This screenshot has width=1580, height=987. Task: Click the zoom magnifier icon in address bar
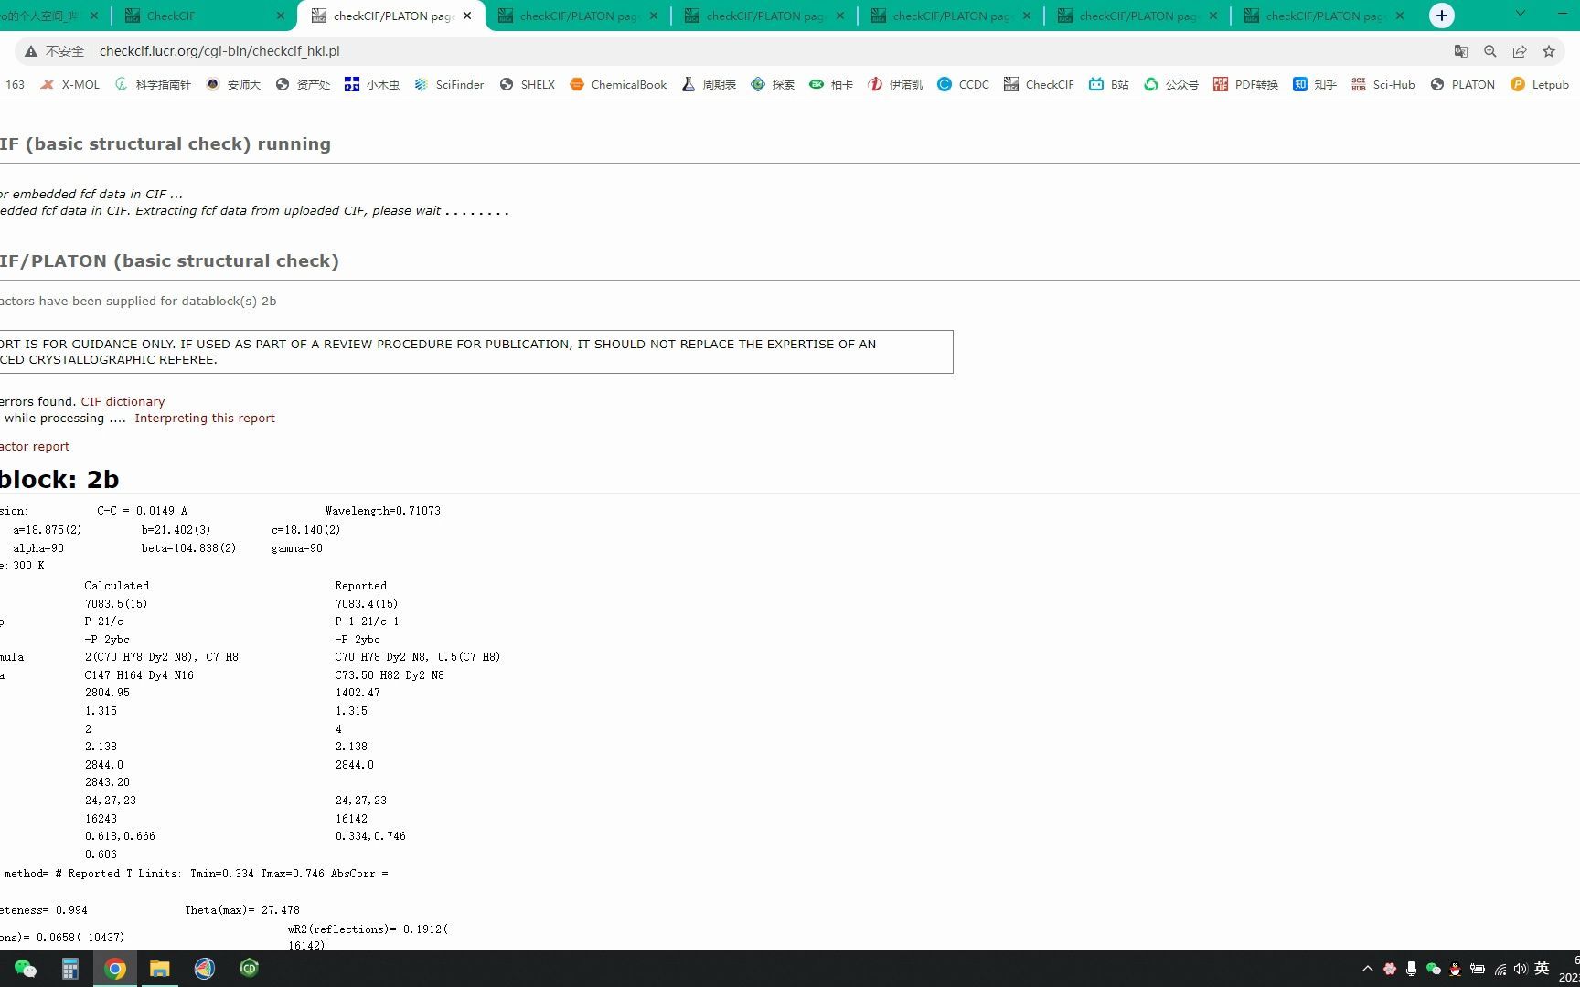(x=1490, y=51)
